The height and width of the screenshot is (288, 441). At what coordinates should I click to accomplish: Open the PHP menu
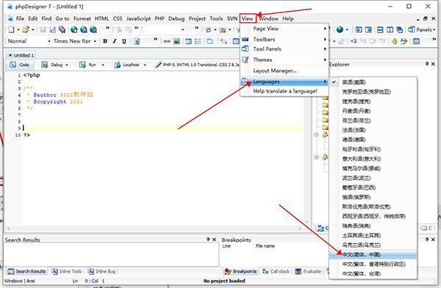(x=159, y=18)
